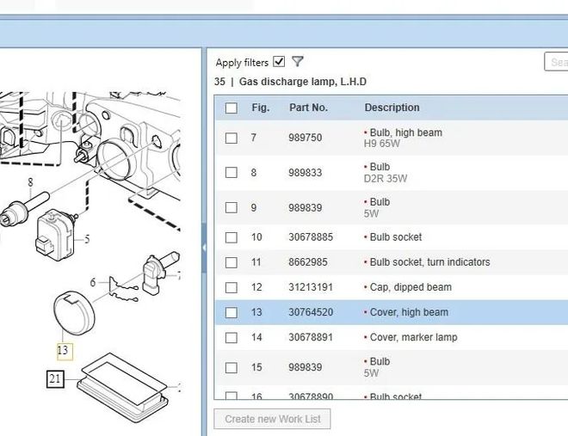Click the filter funnel icon
Image resolution: width=568 pixels, height=436 pixels.
pos(298,62)
